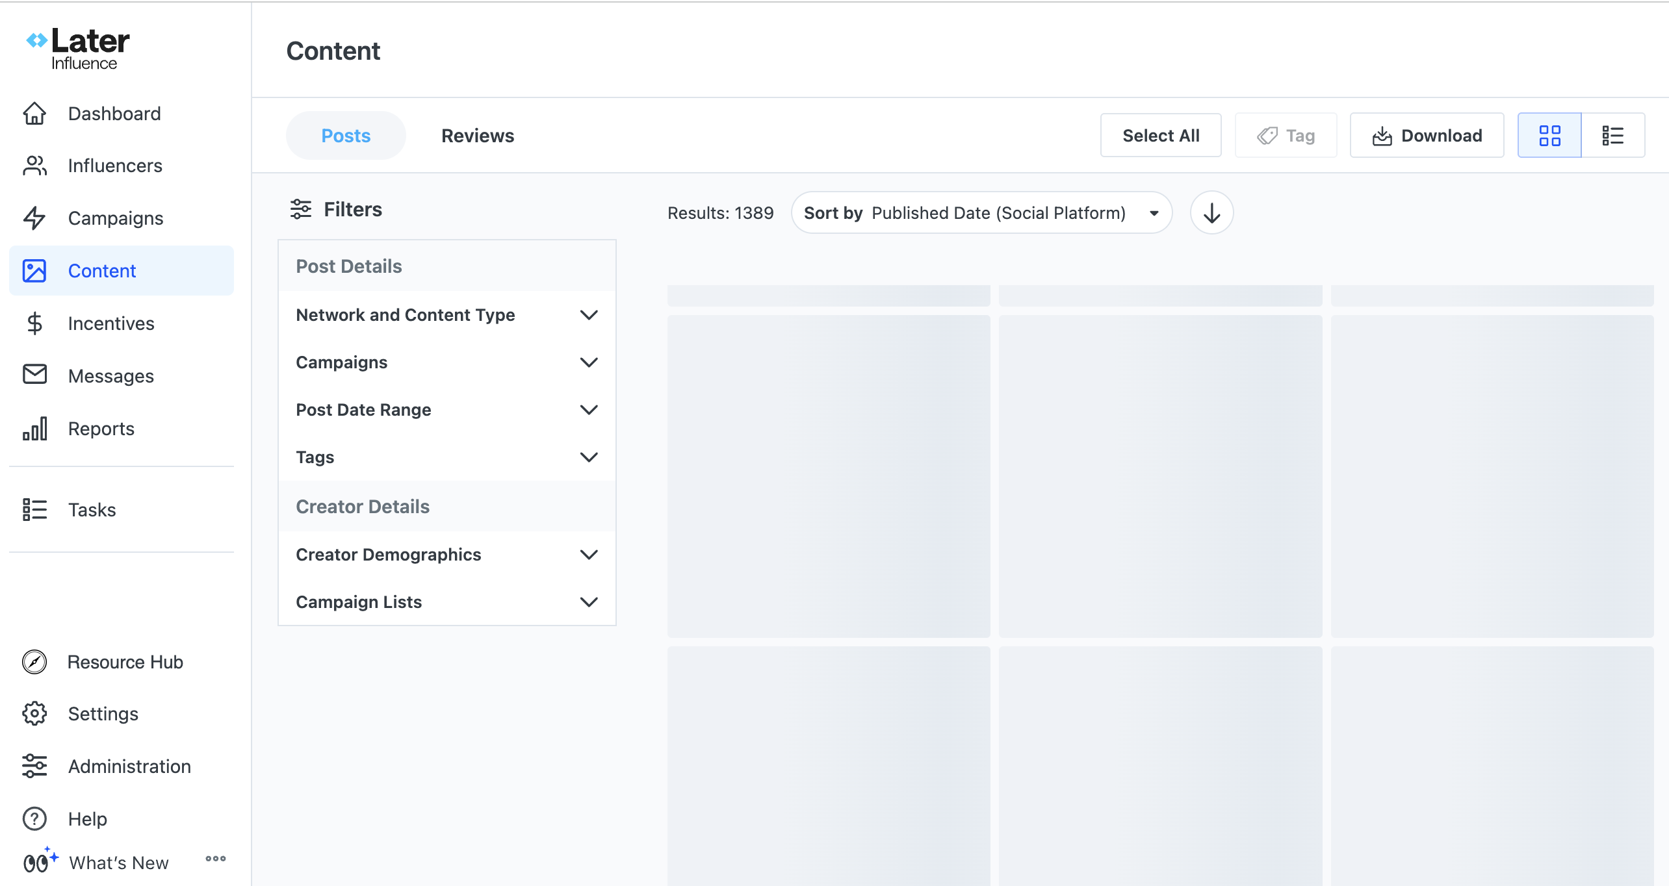Image resolution: width=1669 pixels, height=886 pixels.
Task: Click the sidebar three-dots more icon
Action: coord(215,859)
